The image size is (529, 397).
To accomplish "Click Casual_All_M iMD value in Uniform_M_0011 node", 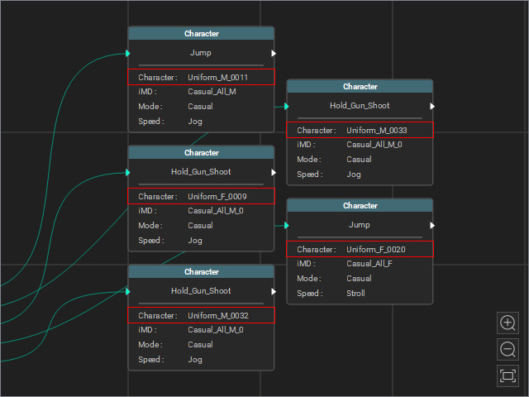I will click(x=212, y=92).
